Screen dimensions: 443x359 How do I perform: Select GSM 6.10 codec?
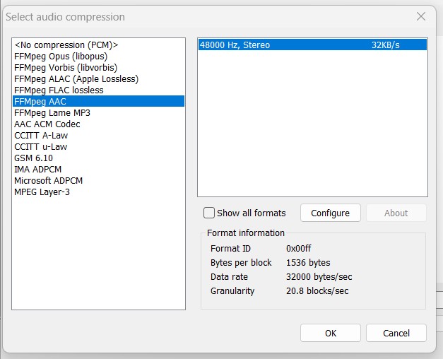point(33,158)
